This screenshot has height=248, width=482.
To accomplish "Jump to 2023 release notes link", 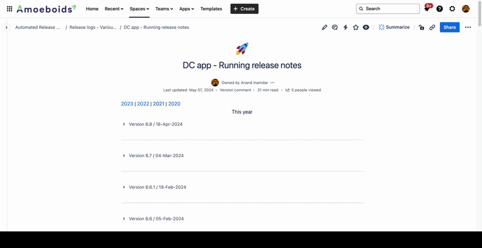I will pos(127,104).
